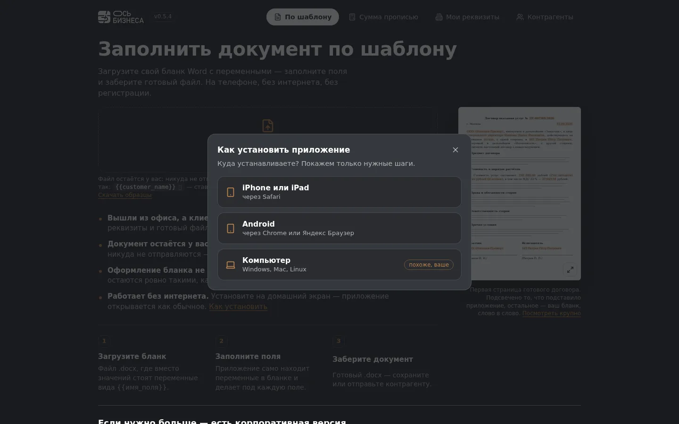Click the phone icon beside iPhone или iPad
Screen dimensions: 679x424
(231, 192)
